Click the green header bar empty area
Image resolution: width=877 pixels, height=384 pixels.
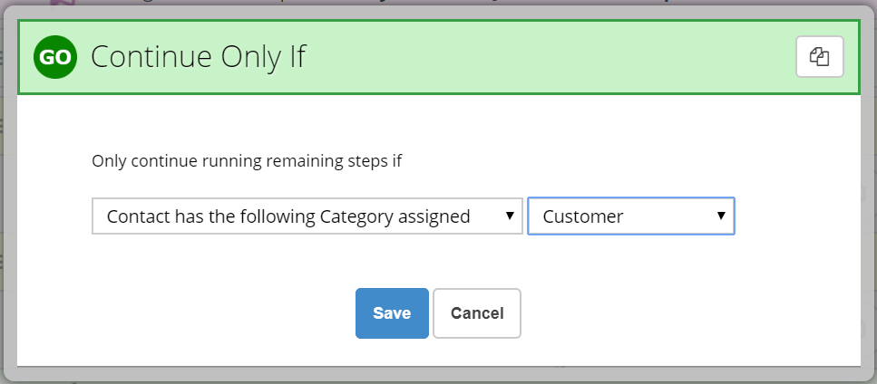click(x=548, y=57)
